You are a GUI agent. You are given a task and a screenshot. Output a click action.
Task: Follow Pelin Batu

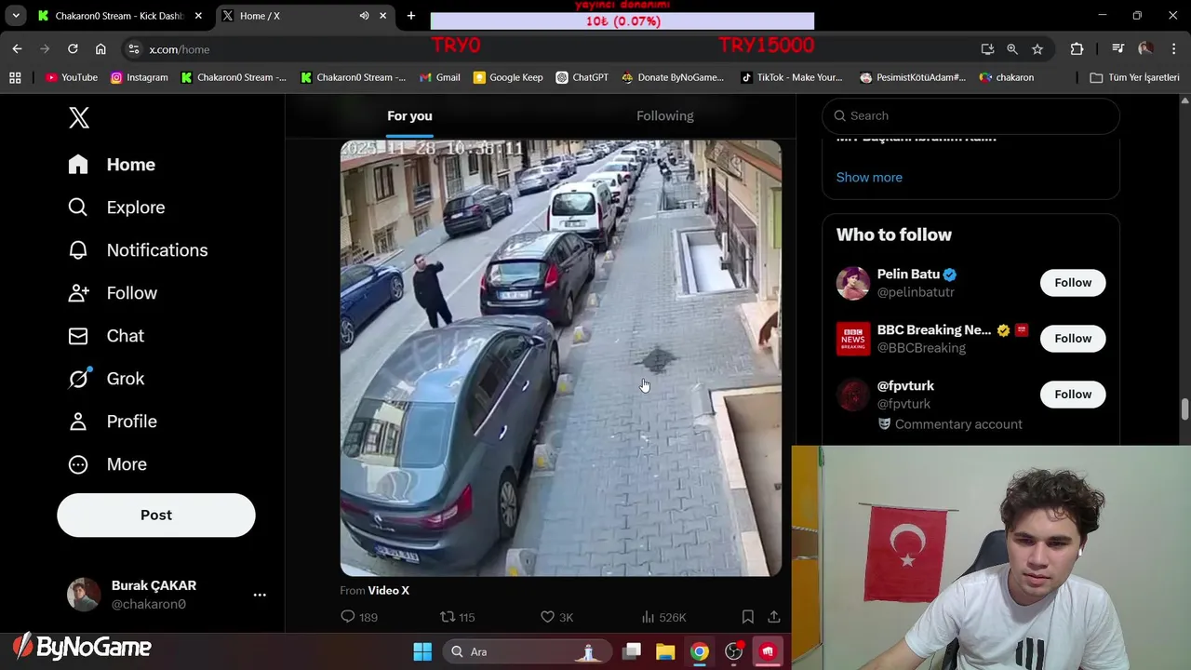click(x=1073, y=283)
